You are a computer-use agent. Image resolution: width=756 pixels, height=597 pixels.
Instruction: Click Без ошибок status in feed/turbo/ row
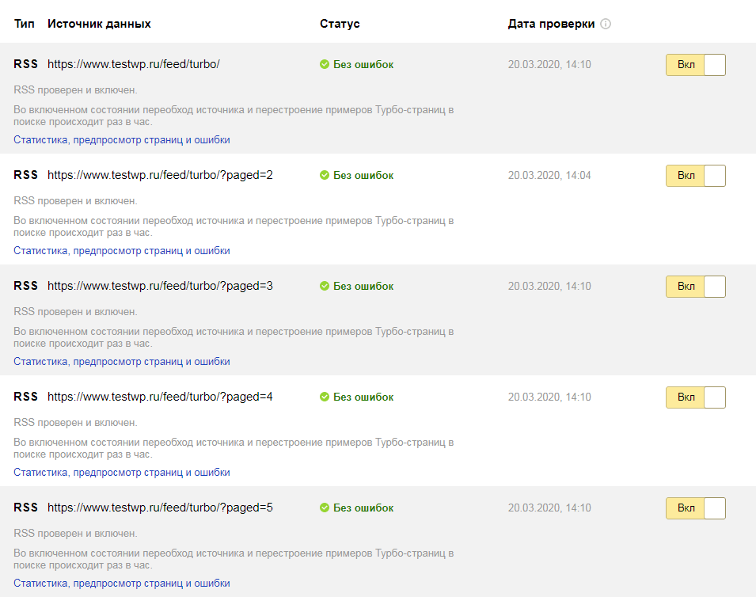click(363, 64)
